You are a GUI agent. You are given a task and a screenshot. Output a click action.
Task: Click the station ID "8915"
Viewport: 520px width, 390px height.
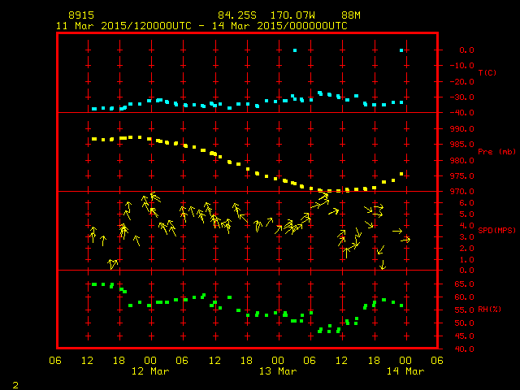(81, 15)
